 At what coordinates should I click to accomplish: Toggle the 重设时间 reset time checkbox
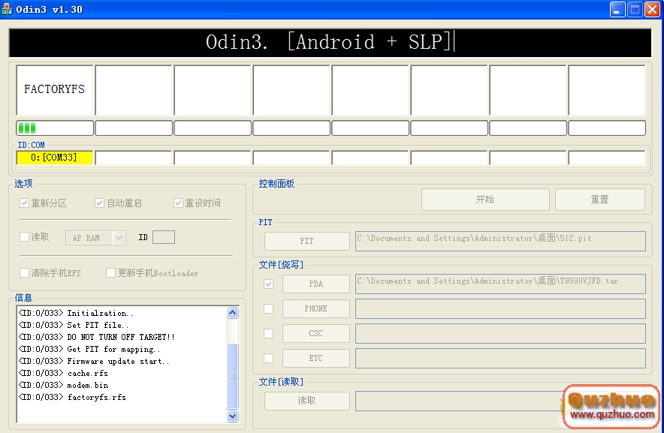(178, 203)
